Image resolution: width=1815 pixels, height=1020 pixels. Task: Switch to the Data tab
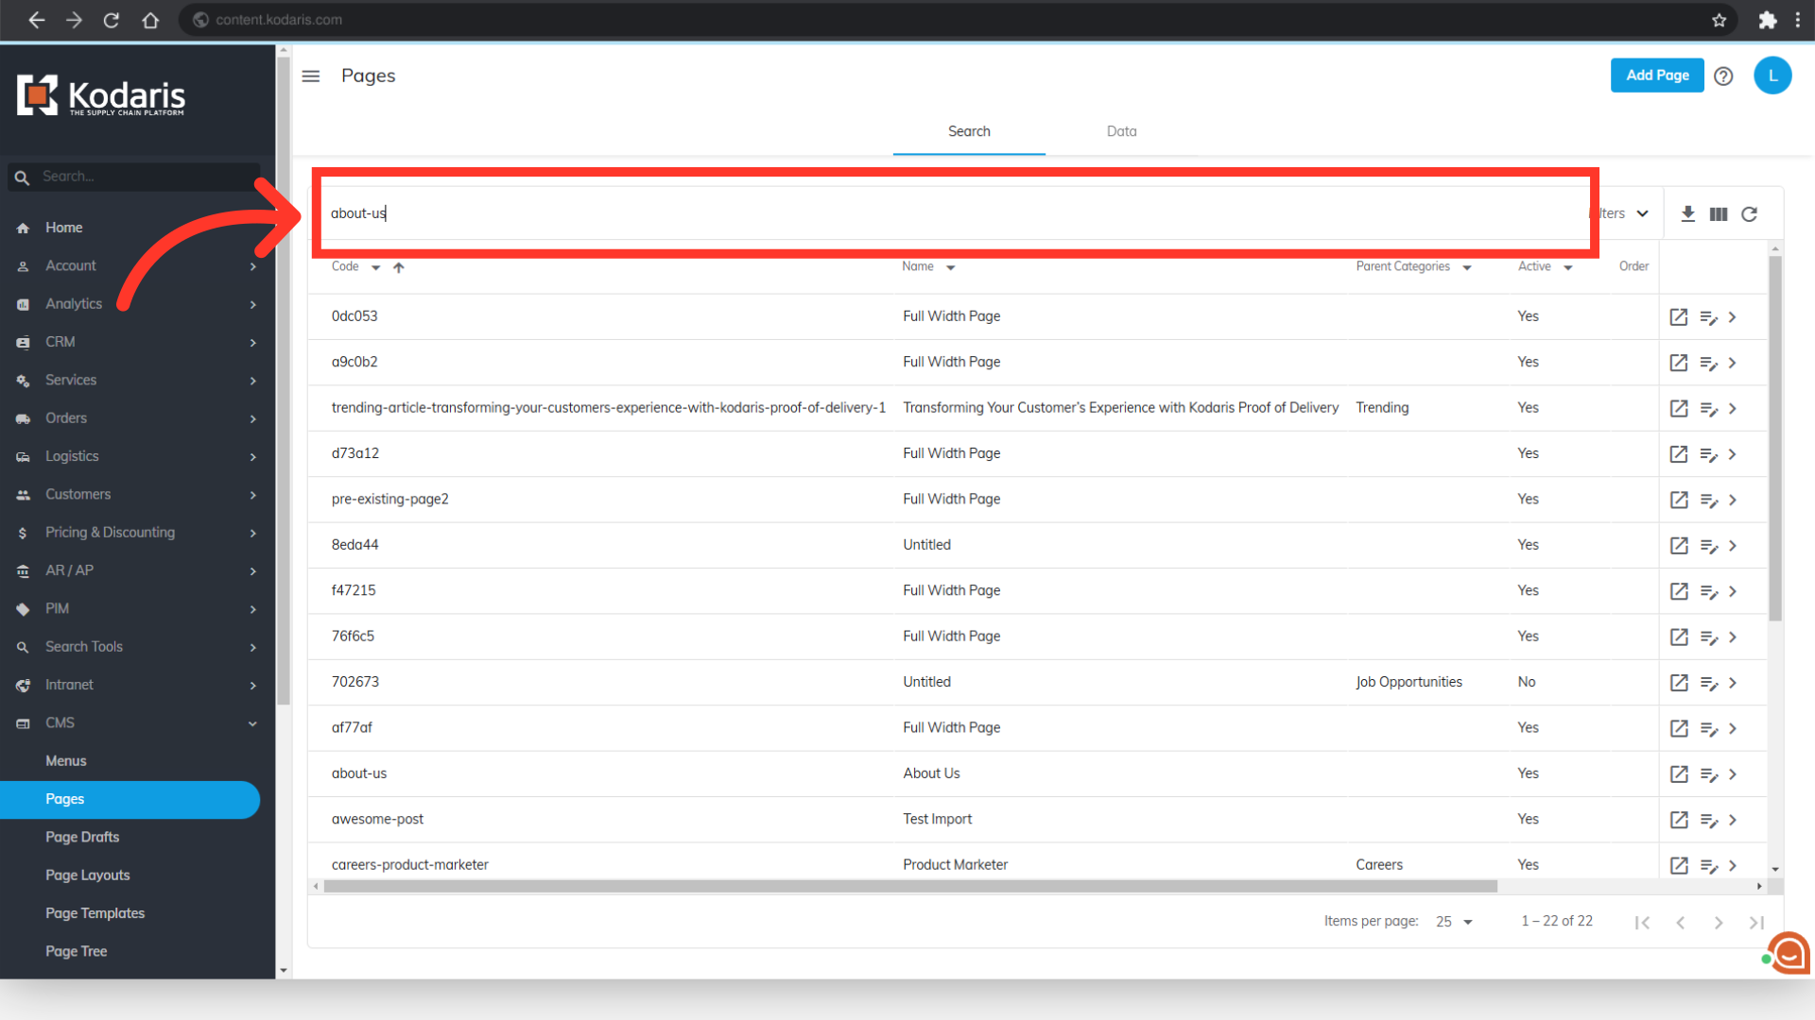[1121, 131]
